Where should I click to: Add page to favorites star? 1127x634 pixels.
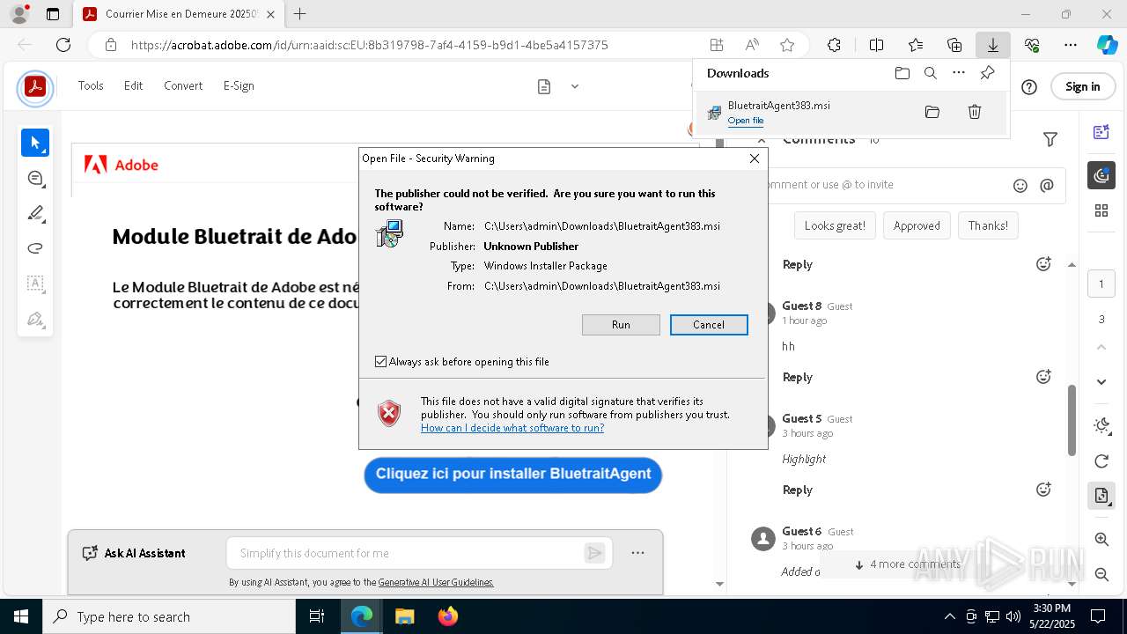click(787, 45)
